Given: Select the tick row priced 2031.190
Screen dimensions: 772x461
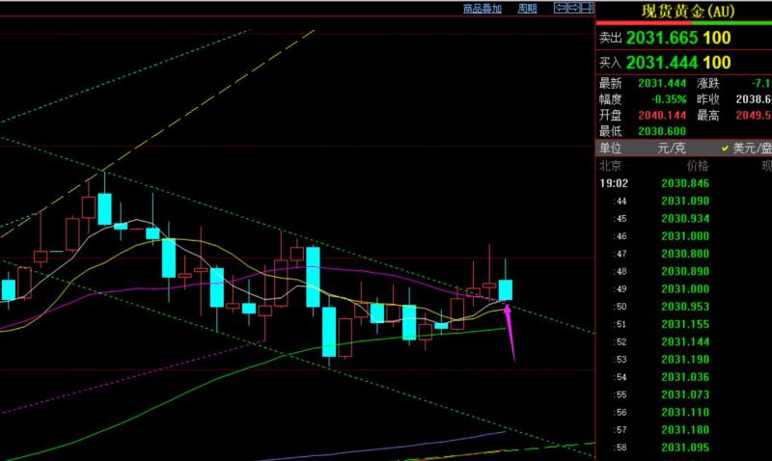Looking at the screenshot, I should point(684,359).
